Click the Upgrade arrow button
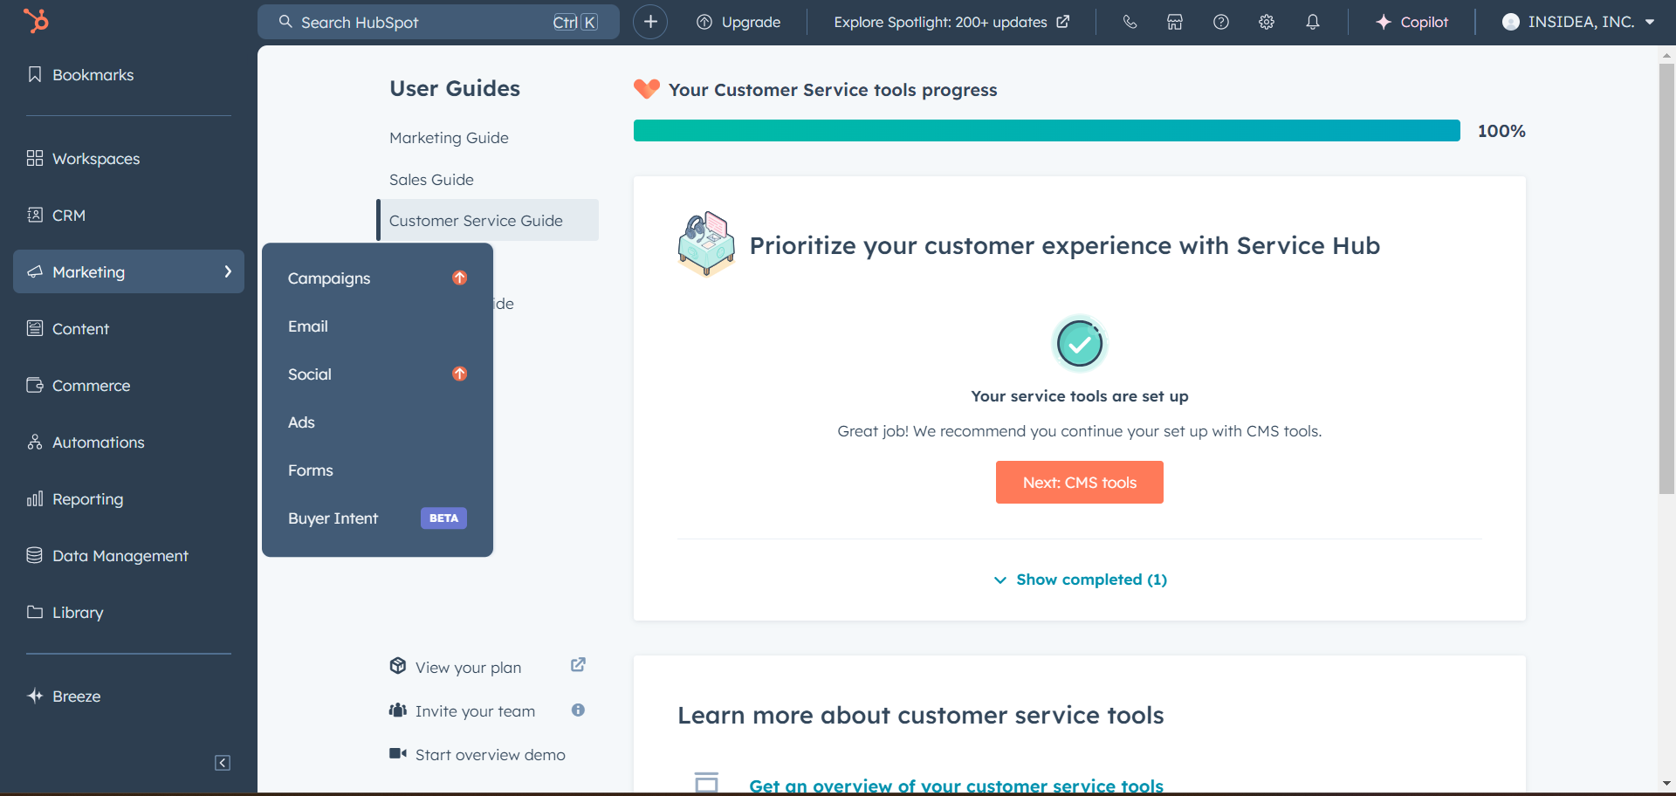The width and height of the screenshot is (1676, 796). (738, 22)
